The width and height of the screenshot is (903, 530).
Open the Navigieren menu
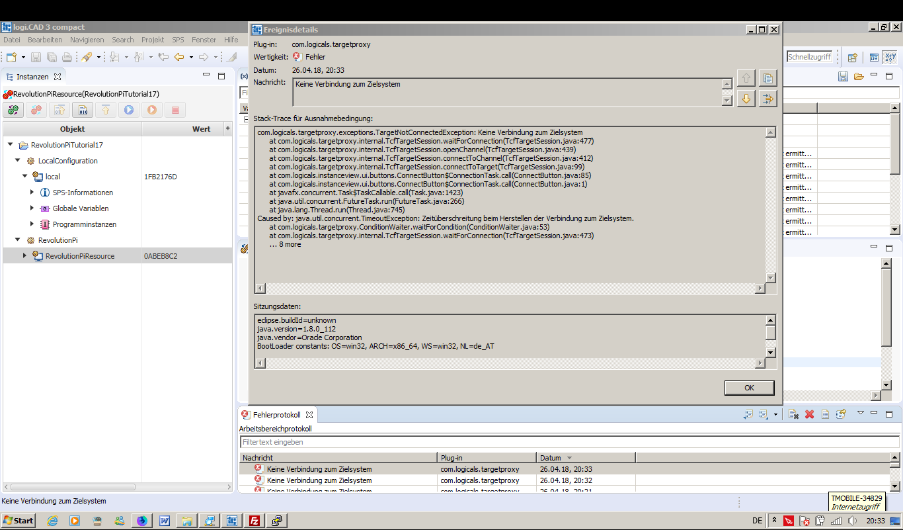click(87, 40)
